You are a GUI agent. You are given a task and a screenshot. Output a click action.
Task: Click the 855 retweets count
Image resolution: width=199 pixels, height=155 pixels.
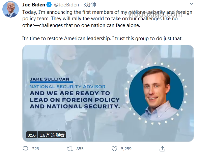pos(80,149)
